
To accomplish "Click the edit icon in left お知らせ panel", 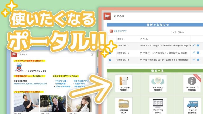I will point(92,55).
